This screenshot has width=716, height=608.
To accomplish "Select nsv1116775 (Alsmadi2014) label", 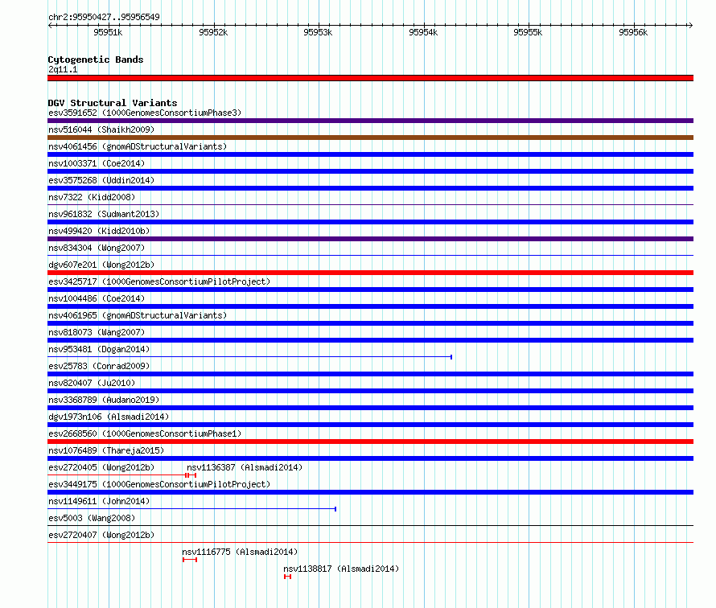I will point(240,552).
